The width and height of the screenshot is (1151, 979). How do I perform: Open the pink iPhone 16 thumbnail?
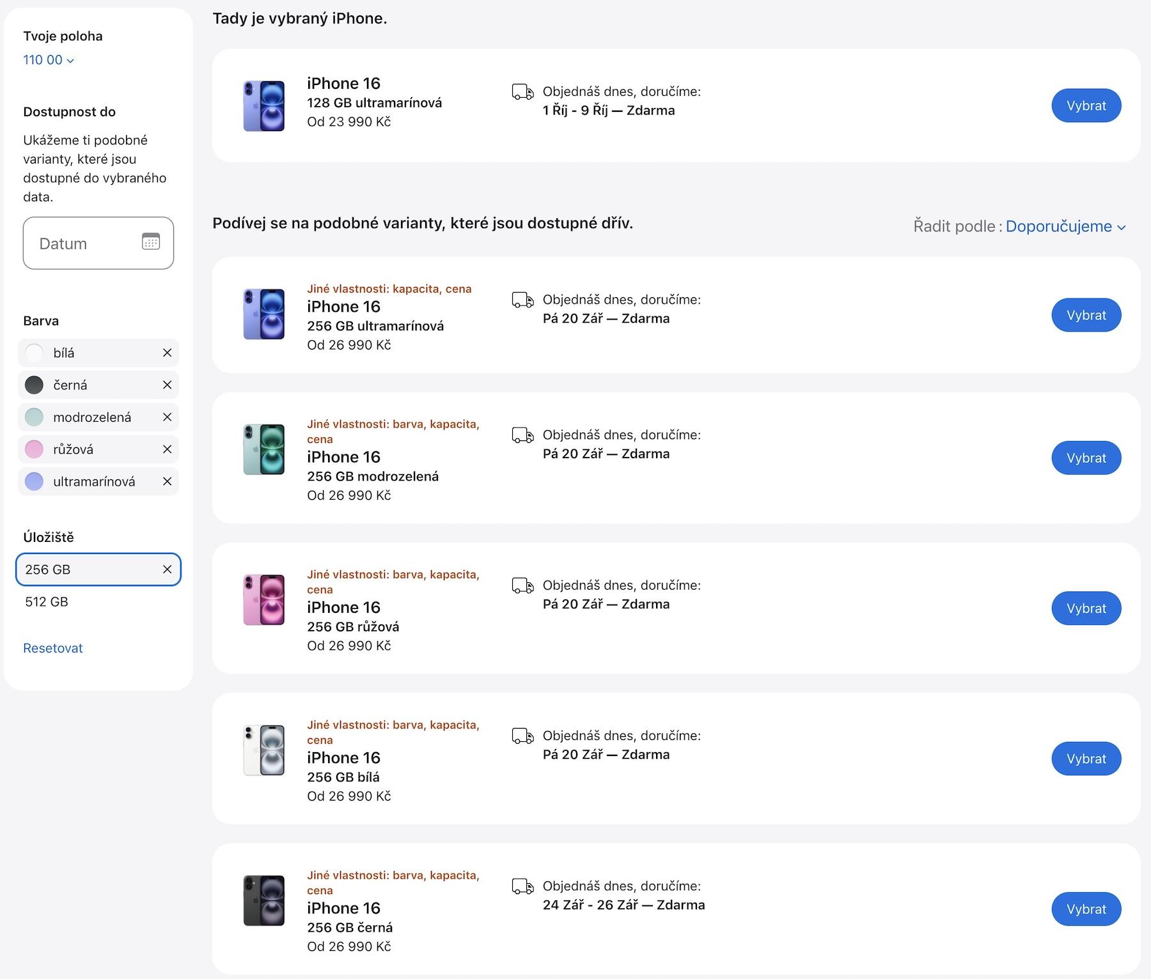click(x=264, y=599)
